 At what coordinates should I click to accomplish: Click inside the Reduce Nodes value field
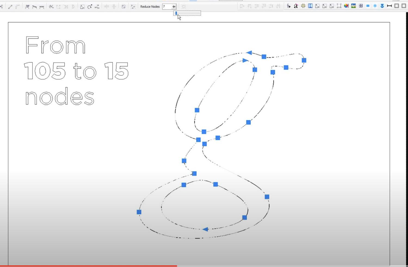coord(167,7)
